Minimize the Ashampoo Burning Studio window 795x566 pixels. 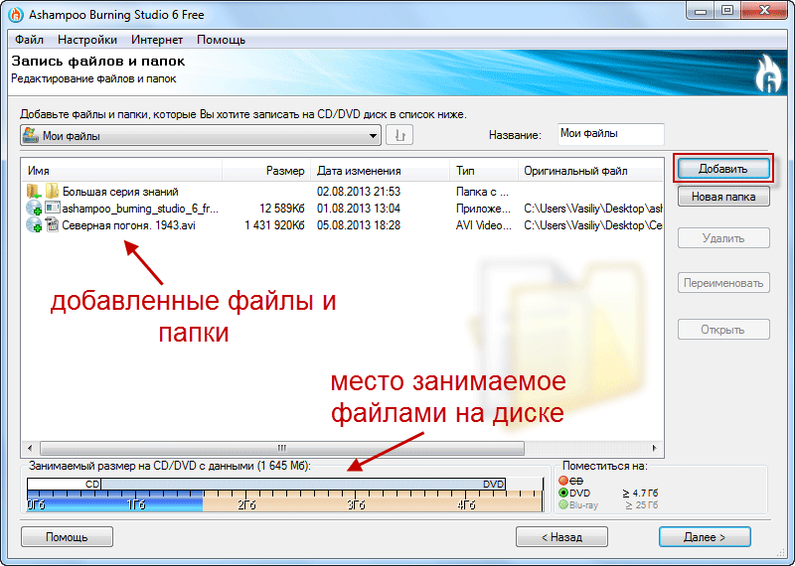tap(701, 10)
